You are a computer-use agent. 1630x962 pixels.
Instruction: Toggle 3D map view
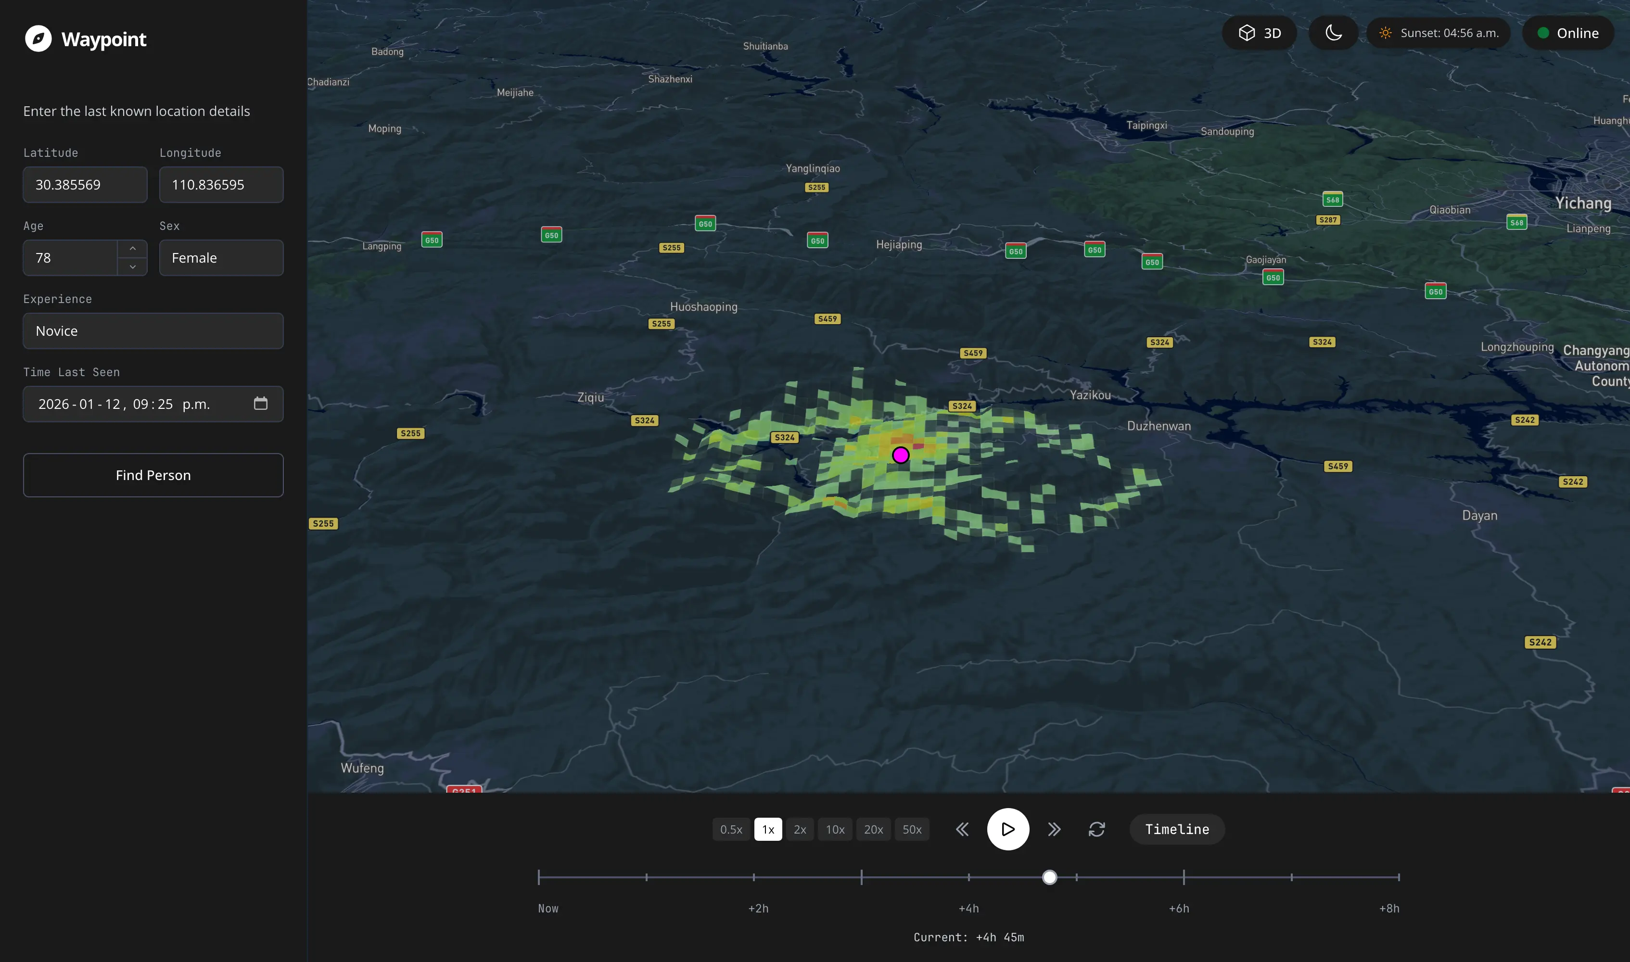(x=1259, y=32)
